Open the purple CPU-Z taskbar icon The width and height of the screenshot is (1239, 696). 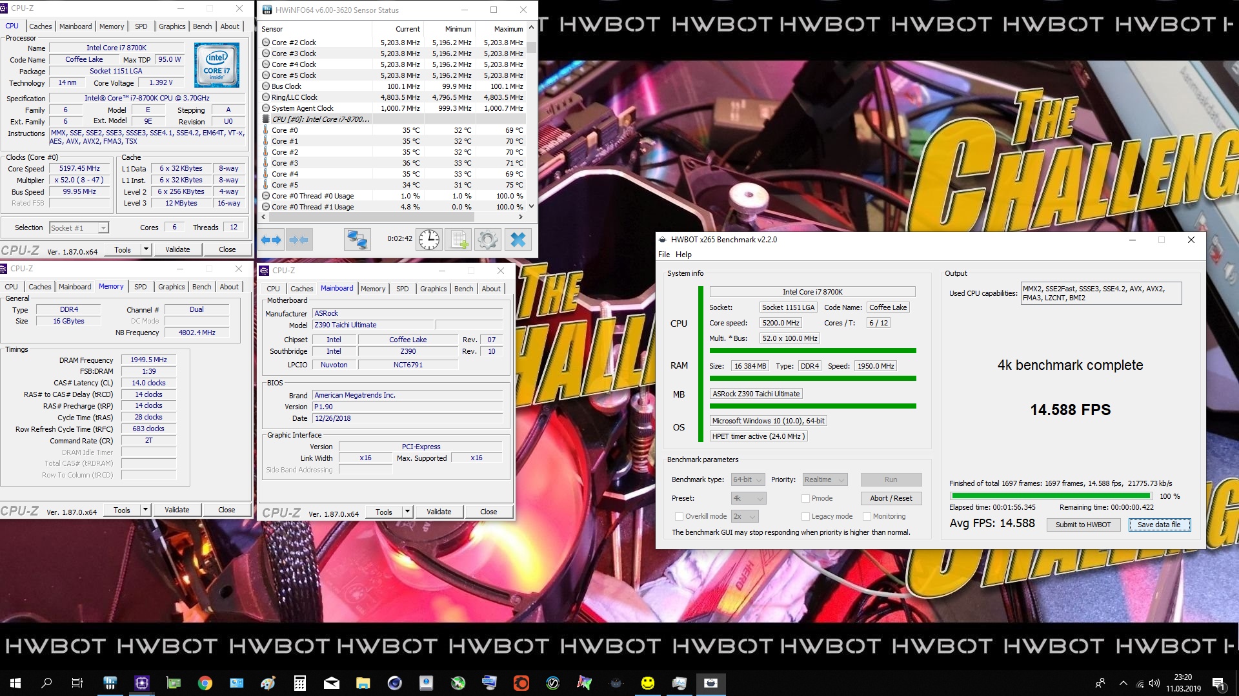(142, 683)
